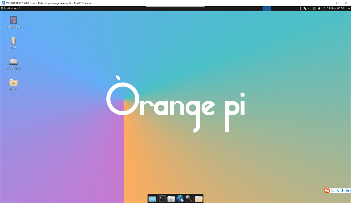Image resolution: width=351 pixels, height=203 pixels.
Task: Click the RealVNC Viewer title bar icon
Action: (x=3, y=3)
